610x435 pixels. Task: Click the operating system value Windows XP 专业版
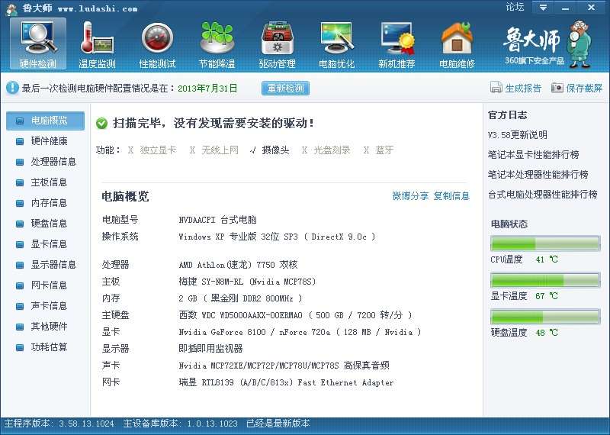277,237
